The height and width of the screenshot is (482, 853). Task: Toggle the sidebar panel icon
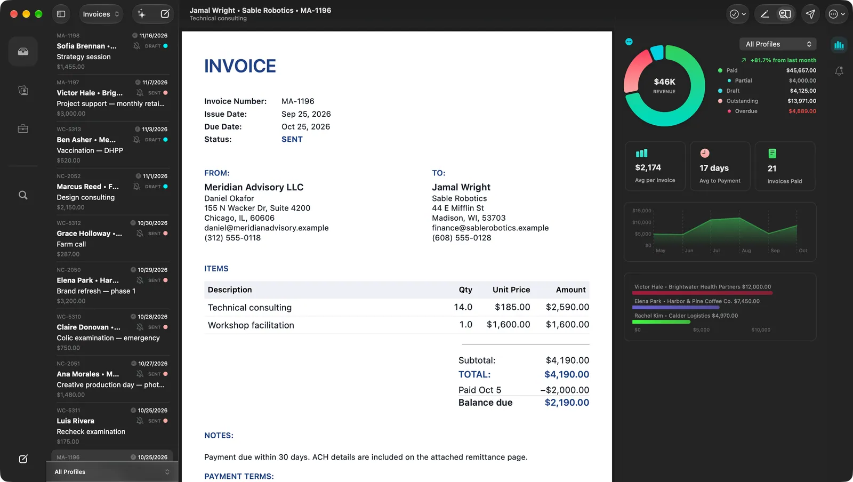point(61,14)
